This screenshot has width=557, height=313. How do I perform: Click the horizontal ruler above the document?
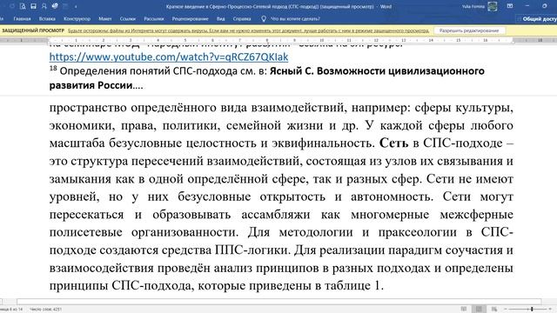pos(278,41)
